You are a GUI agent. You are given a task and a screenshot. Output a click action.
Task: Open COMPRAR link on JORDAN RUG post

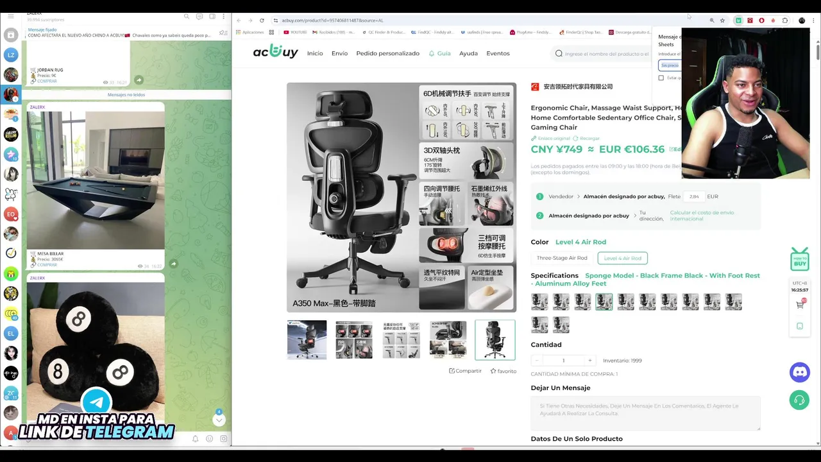click(x=47, y=81)
